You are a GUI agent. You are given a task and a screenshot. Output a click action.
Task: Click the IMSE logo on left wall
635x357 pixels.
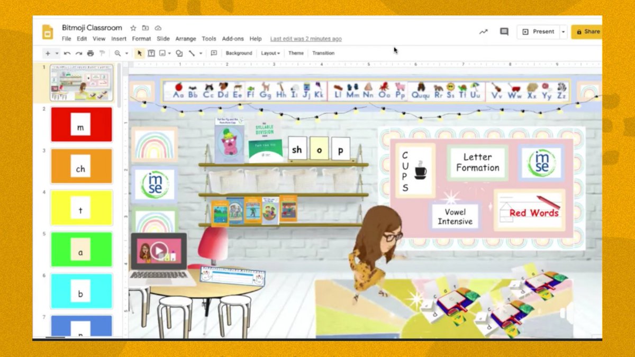click(155, 185)
